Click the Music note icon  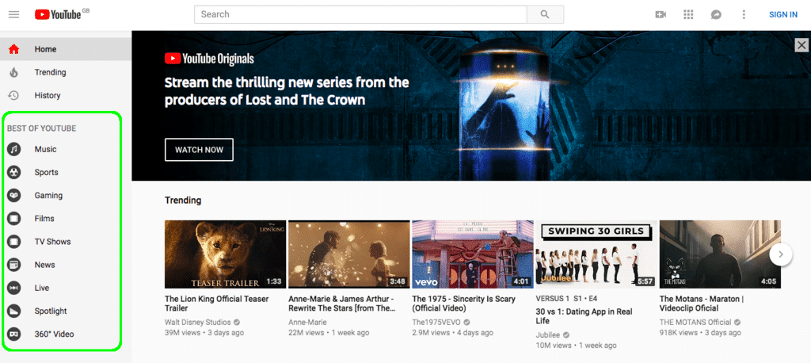(x=14, y=149)
